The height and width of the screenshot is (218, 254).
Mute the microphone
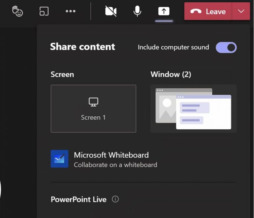pos(137,11)
